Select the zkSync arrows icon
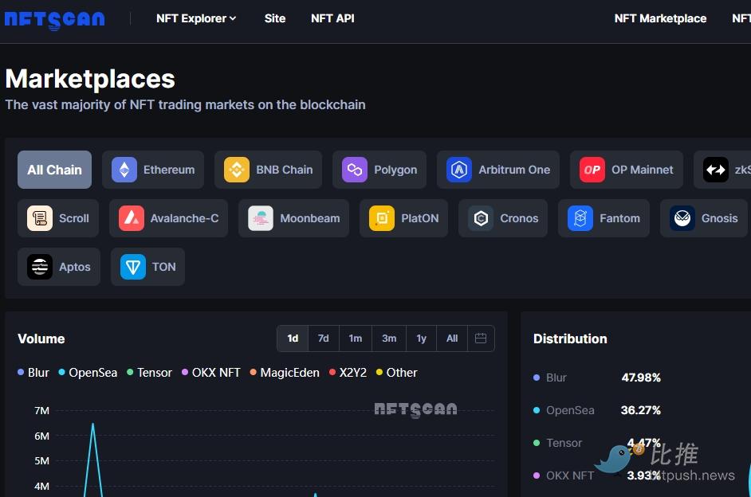751x497 pixels. tap(716, 170)
